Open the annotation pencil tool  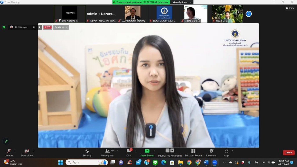pyautogui.click(x=6, y=141)
